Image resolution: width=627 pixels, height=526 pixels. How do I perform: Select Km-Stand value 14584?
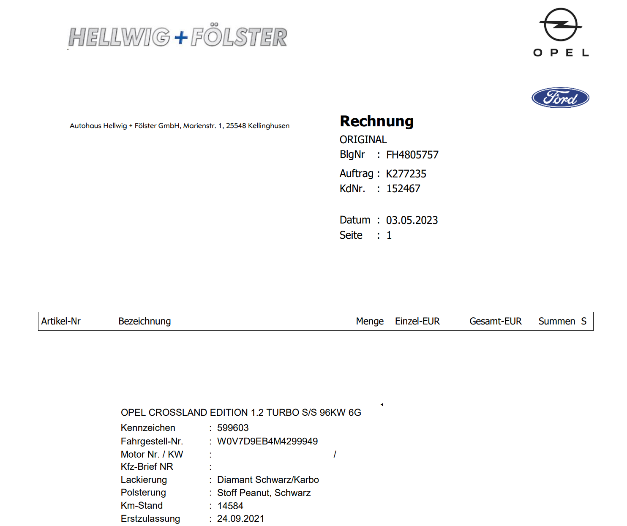pos(230,506)
